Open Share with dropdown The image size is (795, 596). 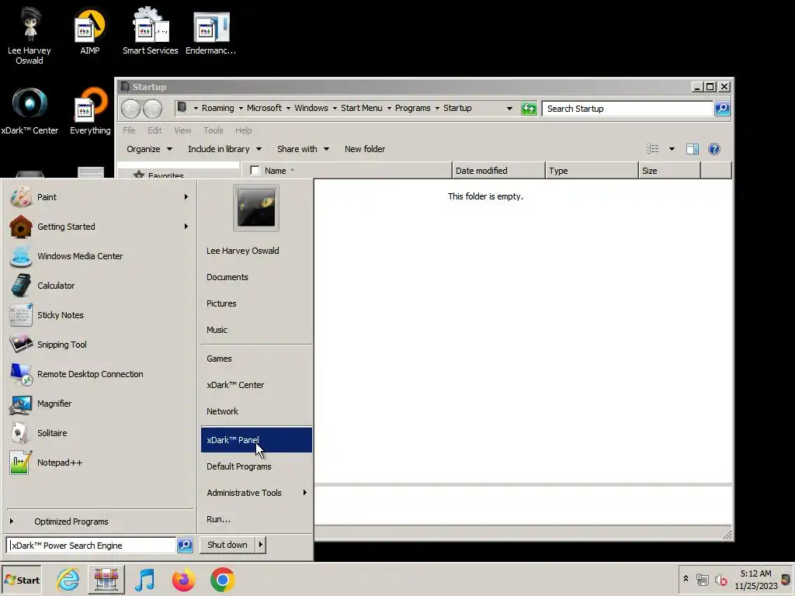[x=303, y=149]
